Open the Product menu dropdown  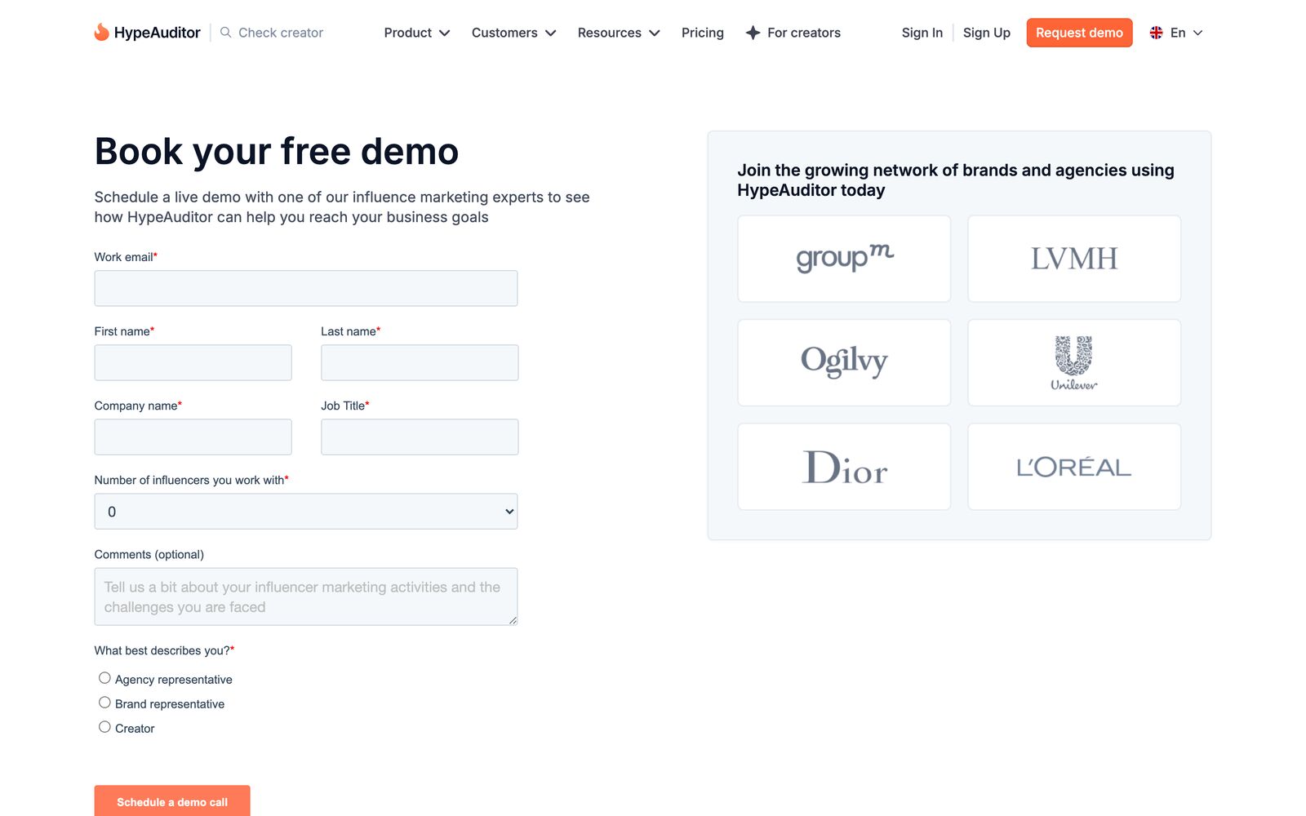417,33
